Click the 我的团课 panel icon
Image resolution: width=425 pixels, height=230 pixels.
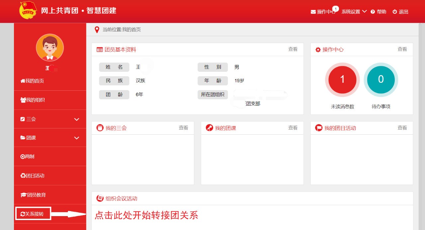coord(210,128)
